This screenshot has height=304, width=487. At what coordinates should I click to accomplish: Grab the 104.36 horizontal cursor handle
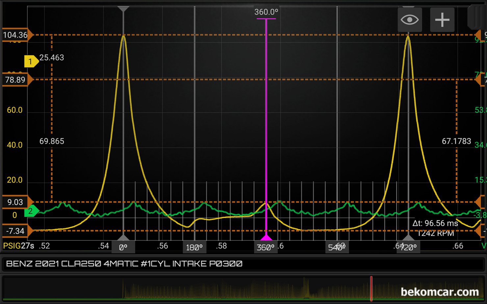[x=17, y=35]
